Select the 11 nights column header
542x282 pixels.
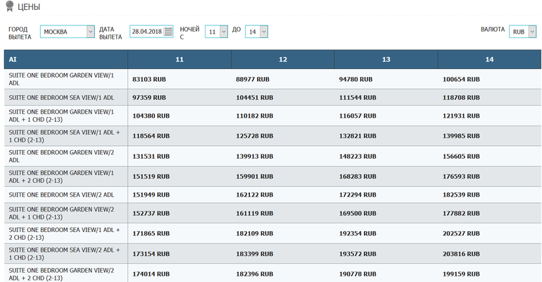[x=179, y=59]
